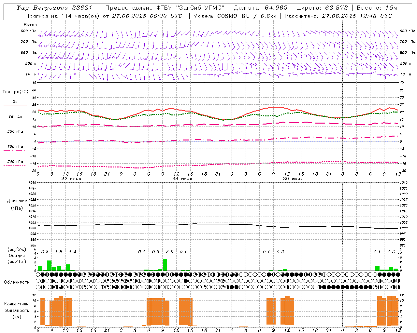Click the 1.1 precipitation value
The height and width of the screenshot is (333, 417).
coord(377,252)
